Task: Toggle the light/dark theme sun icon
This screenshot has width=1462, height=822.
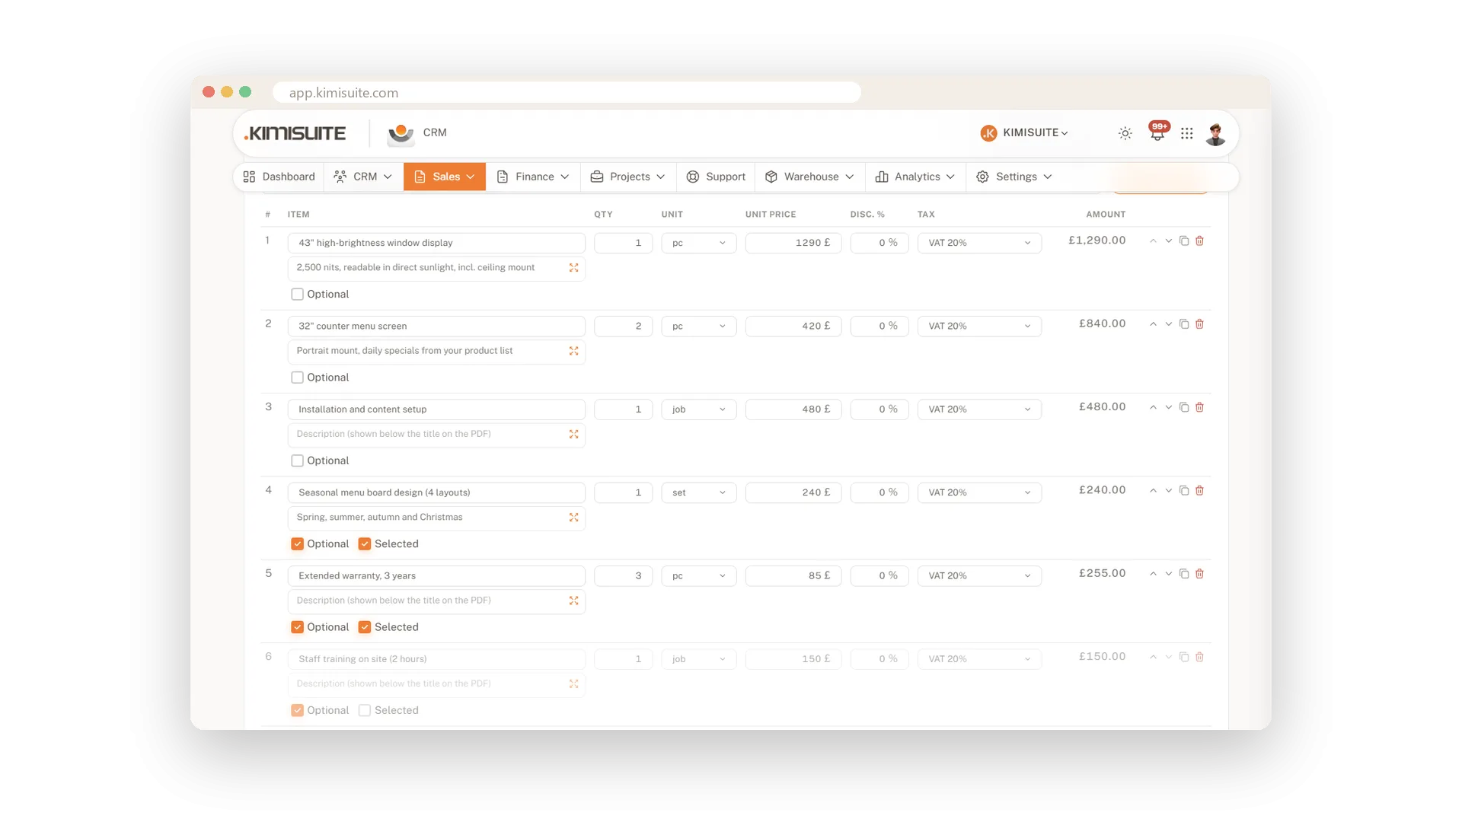Action: [1125, 133]
